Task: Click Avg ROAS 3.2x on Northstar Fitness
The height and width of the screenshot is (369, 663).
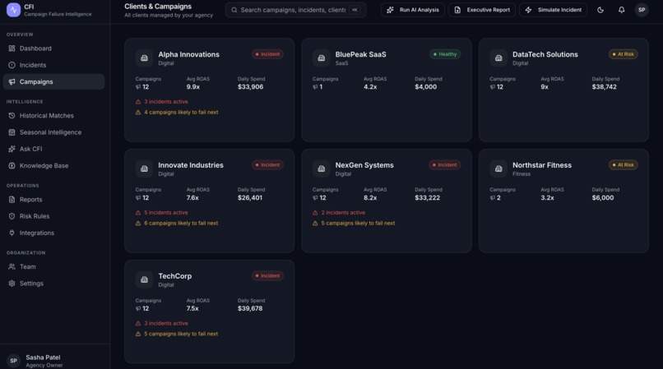Action: tap(547, 198)
